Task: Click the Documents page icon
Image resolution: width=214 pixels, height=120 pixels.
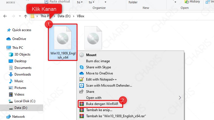Action: (11, 68)
